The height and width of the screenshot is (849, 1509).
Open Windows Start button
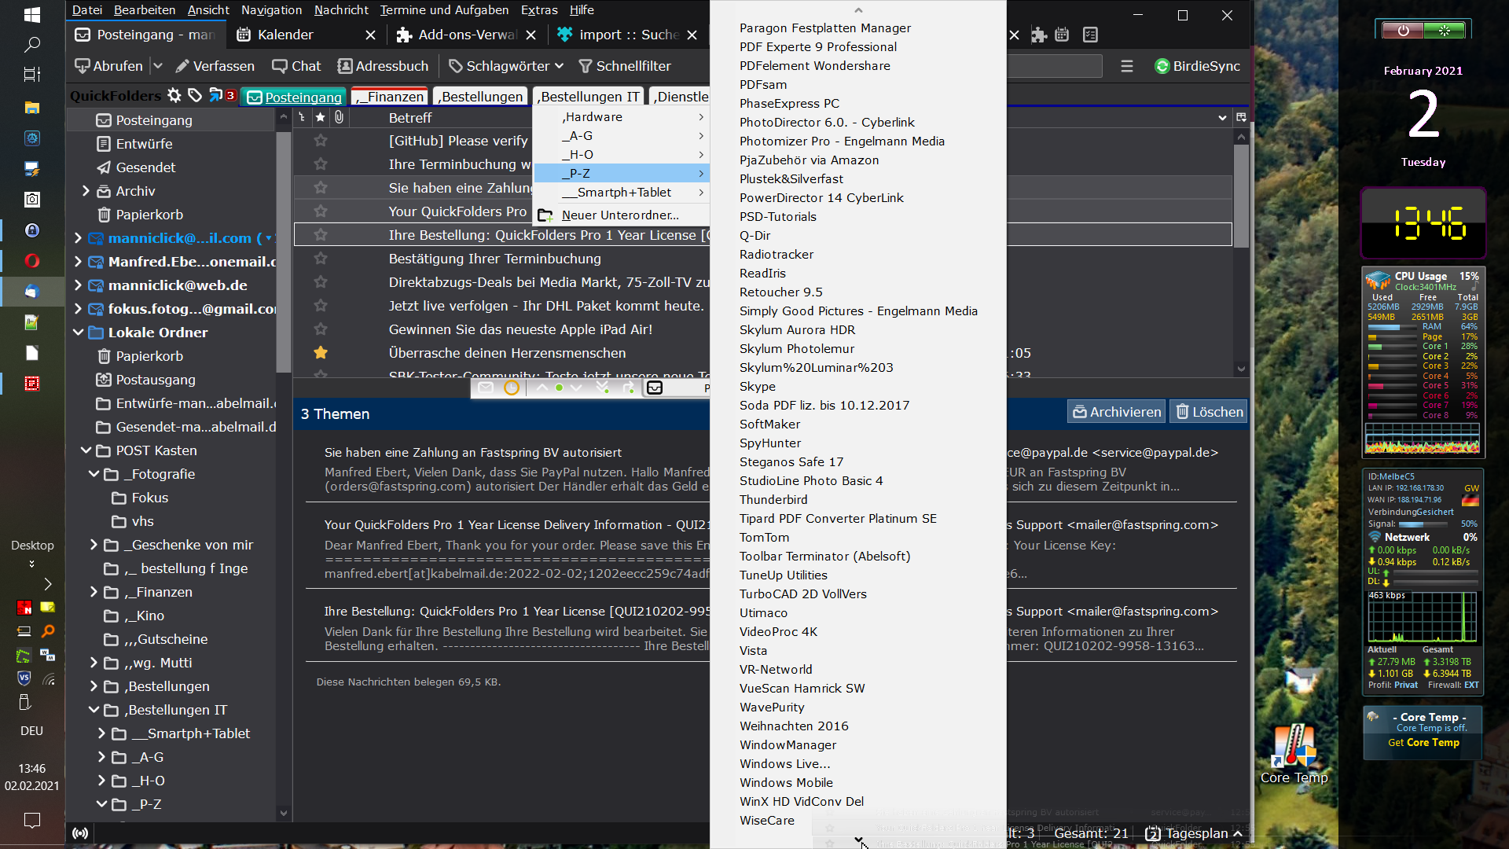[x=32, y=15]
